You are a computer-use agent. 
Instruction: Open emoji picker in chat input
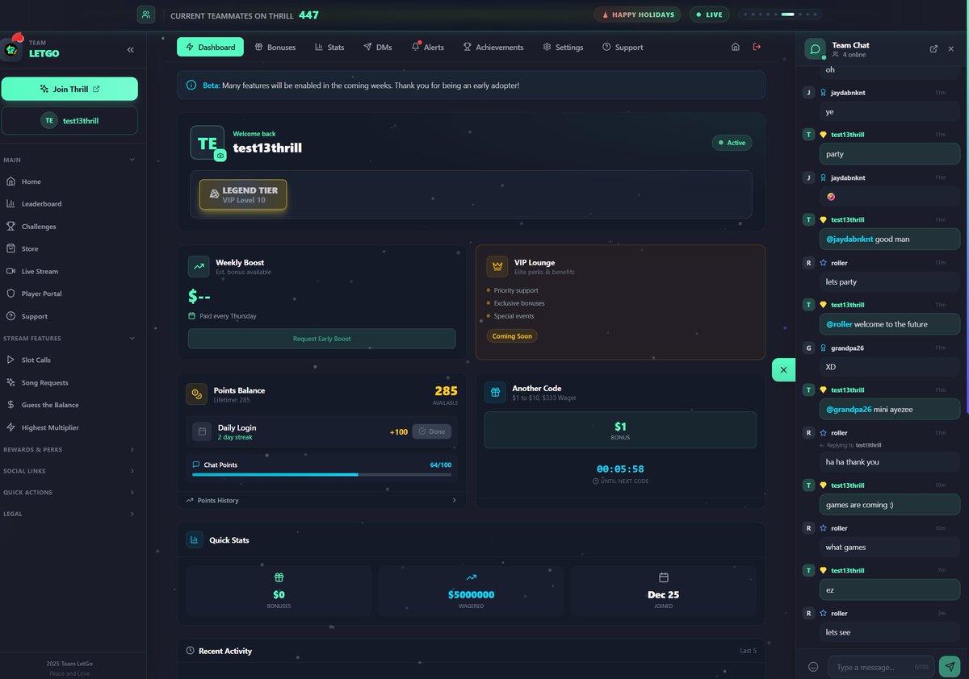(x=813, y=667)
